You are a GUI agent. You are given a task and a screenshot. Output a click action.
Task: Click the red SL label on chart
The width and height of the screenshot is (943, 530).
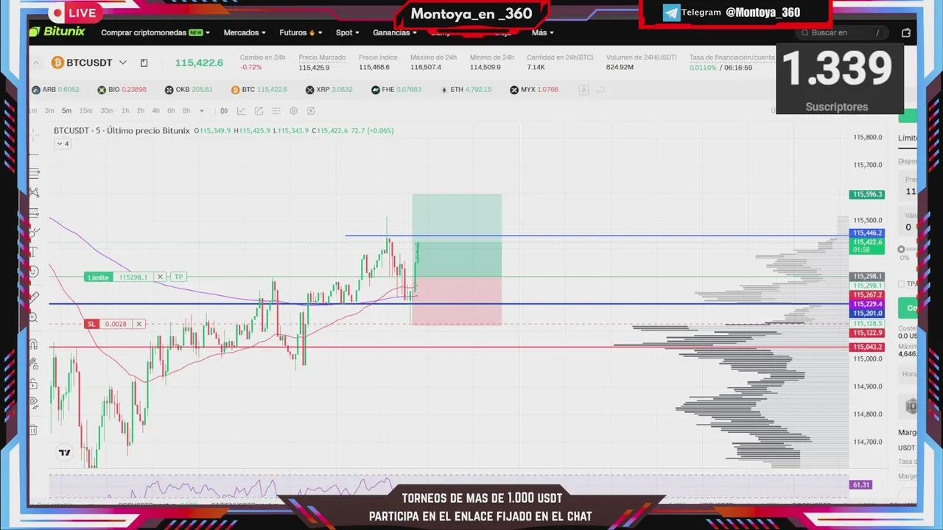click(91, 324)
